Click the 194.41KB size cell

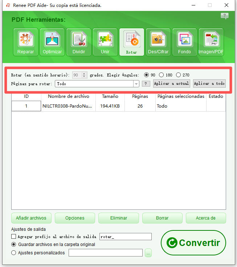110,106
